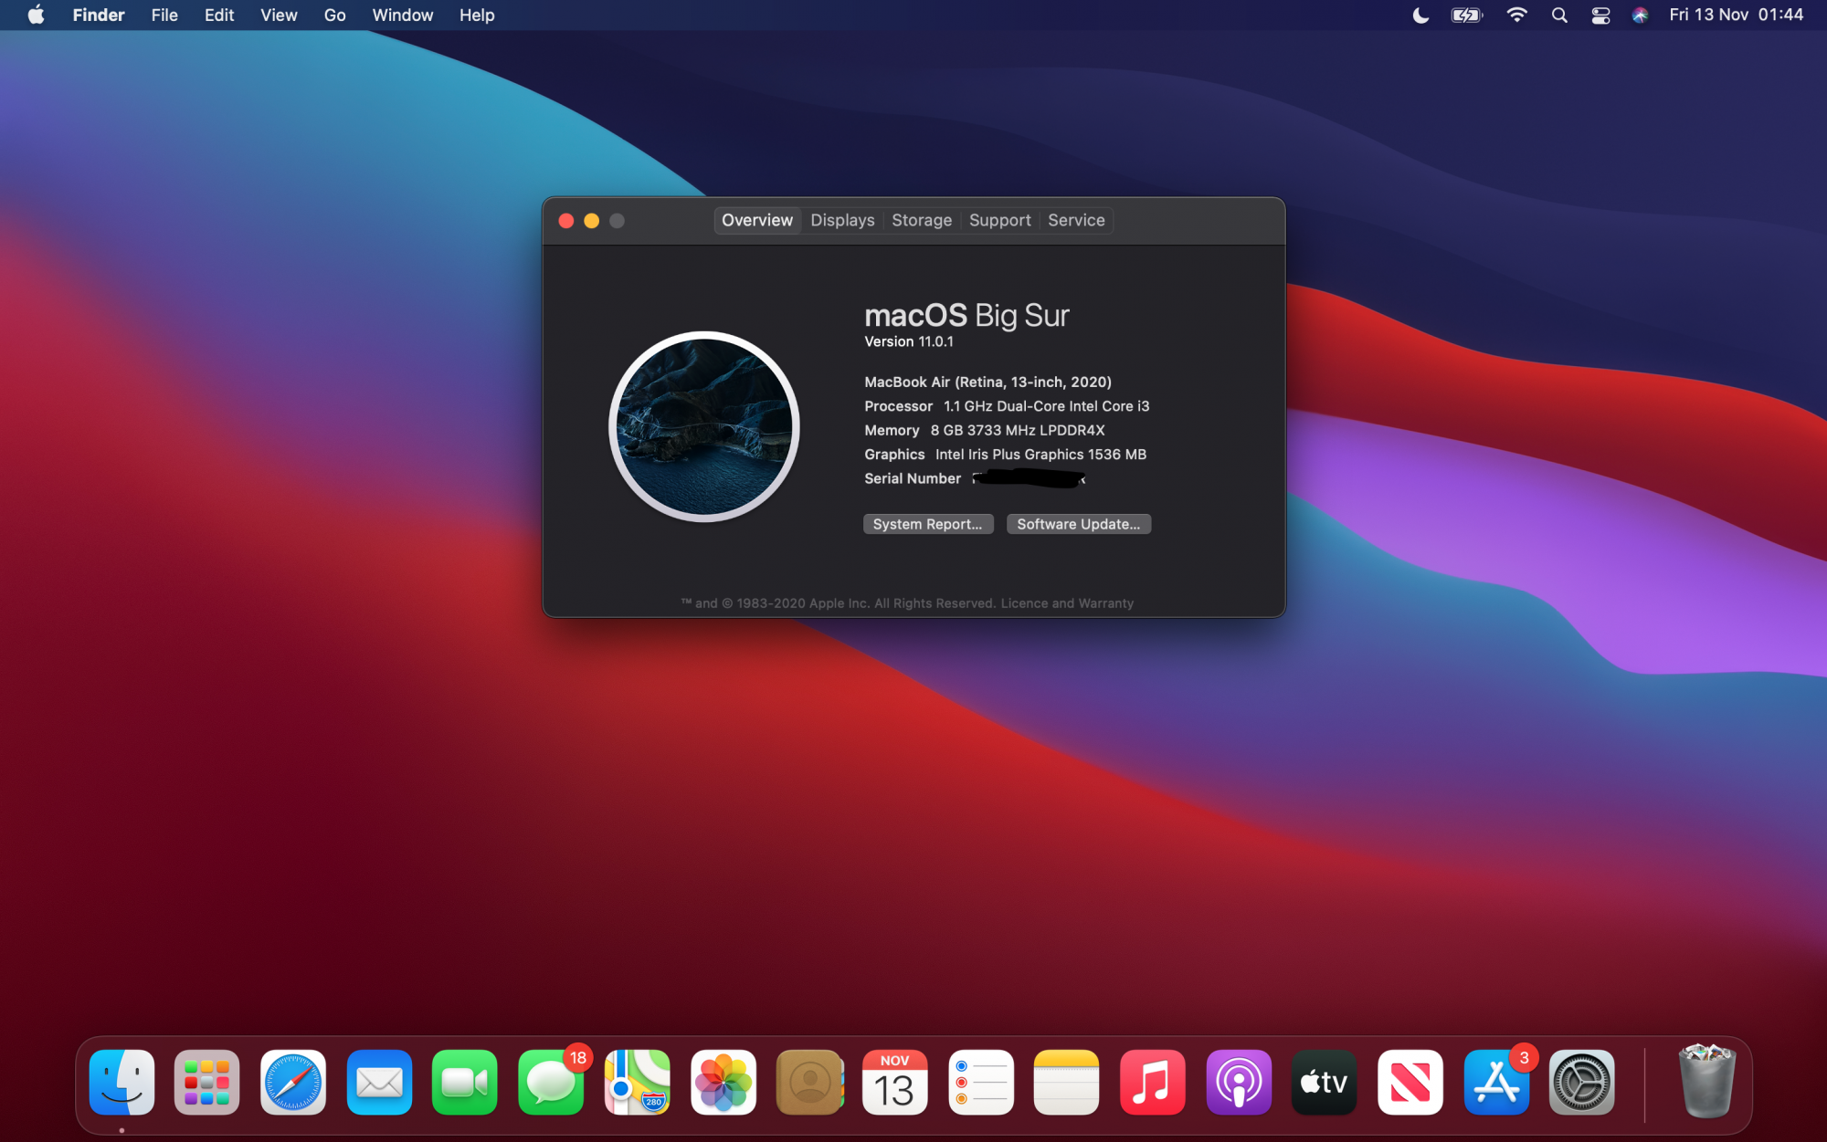The width and height of the screenshot is (1827, 1142).
Task: Switch to the Storage tab
Action: pos(922,220)
